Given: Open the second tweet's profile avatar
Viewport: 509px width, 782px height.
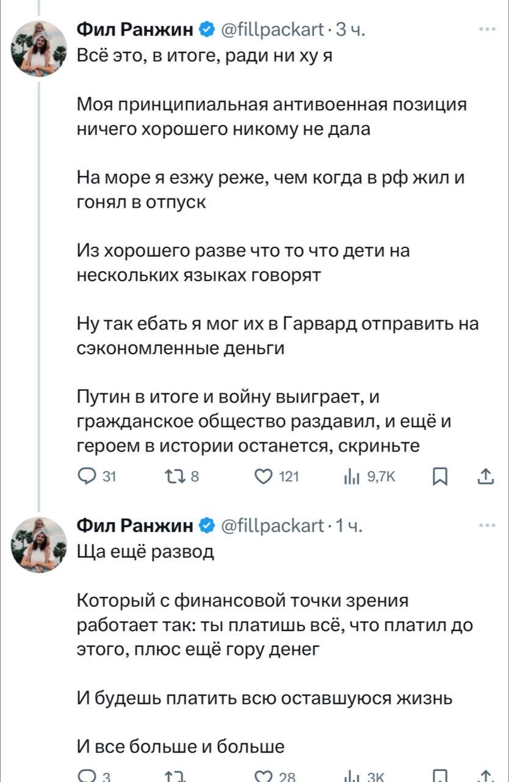Looking at the screenshot, I should click(40, 545).
